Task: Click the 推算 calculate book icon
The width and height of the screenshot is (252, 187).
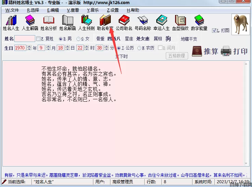Action: point(197,51)
